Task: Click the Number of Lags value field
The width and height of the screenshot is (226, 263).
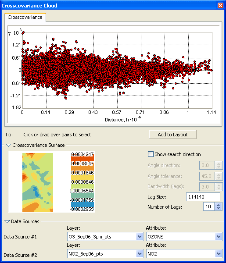Action: point(209,206)
